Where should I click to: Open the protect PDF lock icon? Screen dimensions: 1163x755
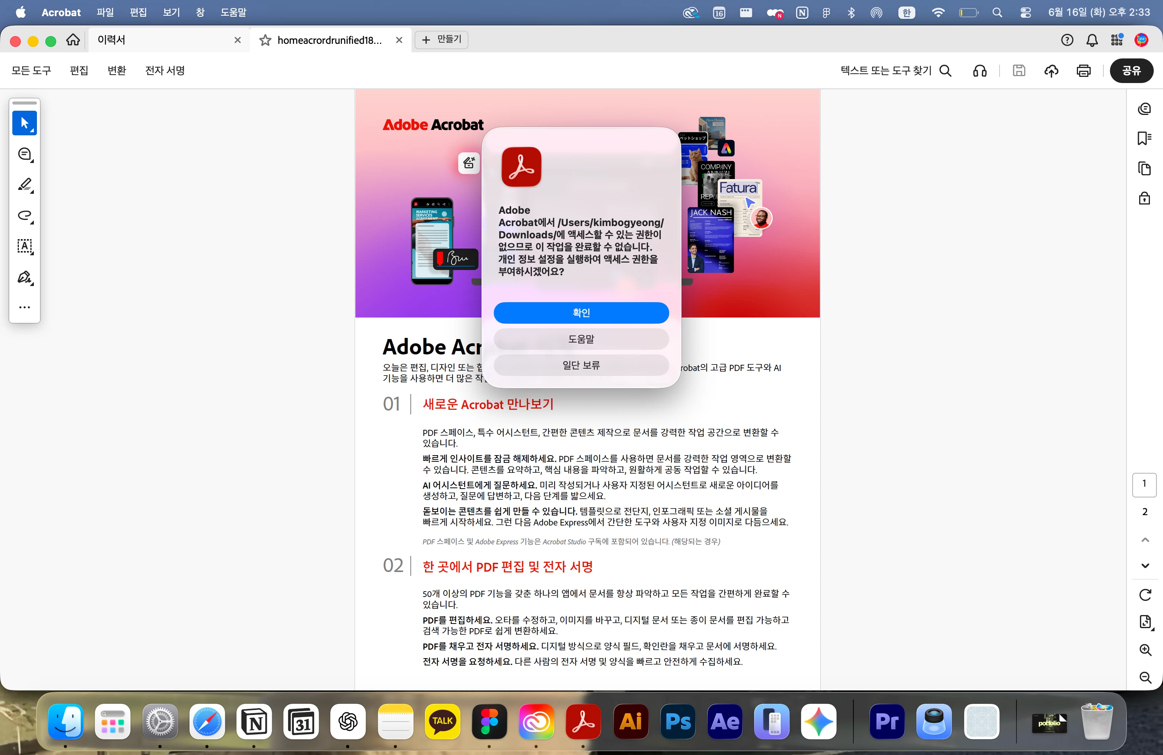pyautogui.click(x=1145, y=198)
